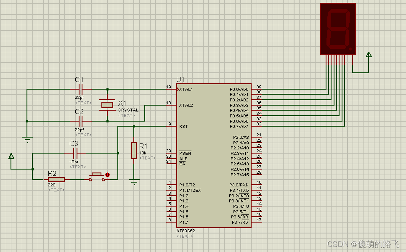Select the C3 capacitor symbol
The image size is (406, 252).
[75, 153]
